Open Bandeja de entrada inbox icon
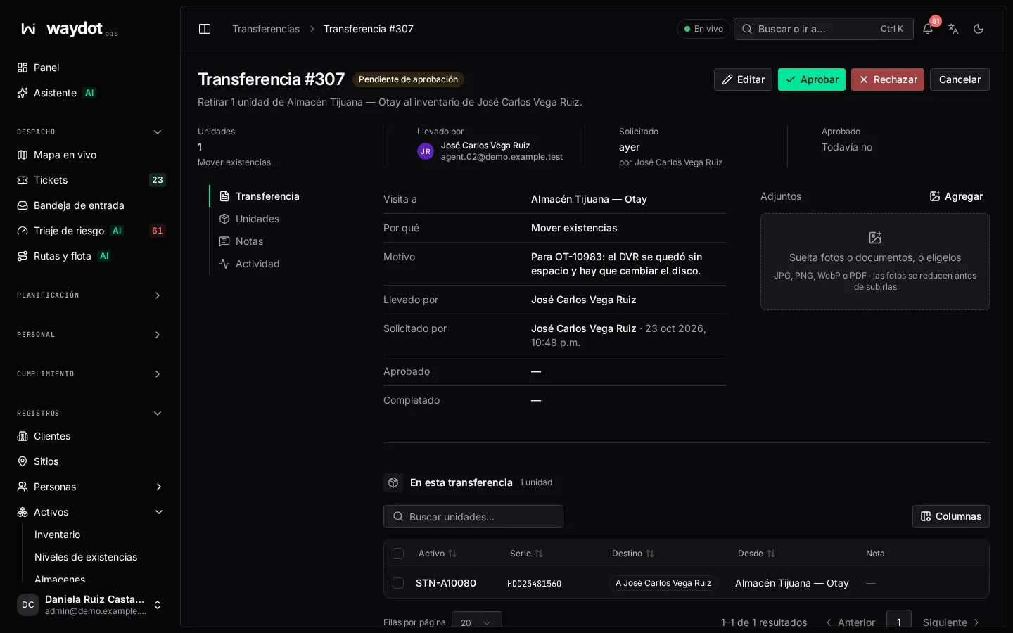The width and height of the screenshot is (1013, 633). point(23,205)
